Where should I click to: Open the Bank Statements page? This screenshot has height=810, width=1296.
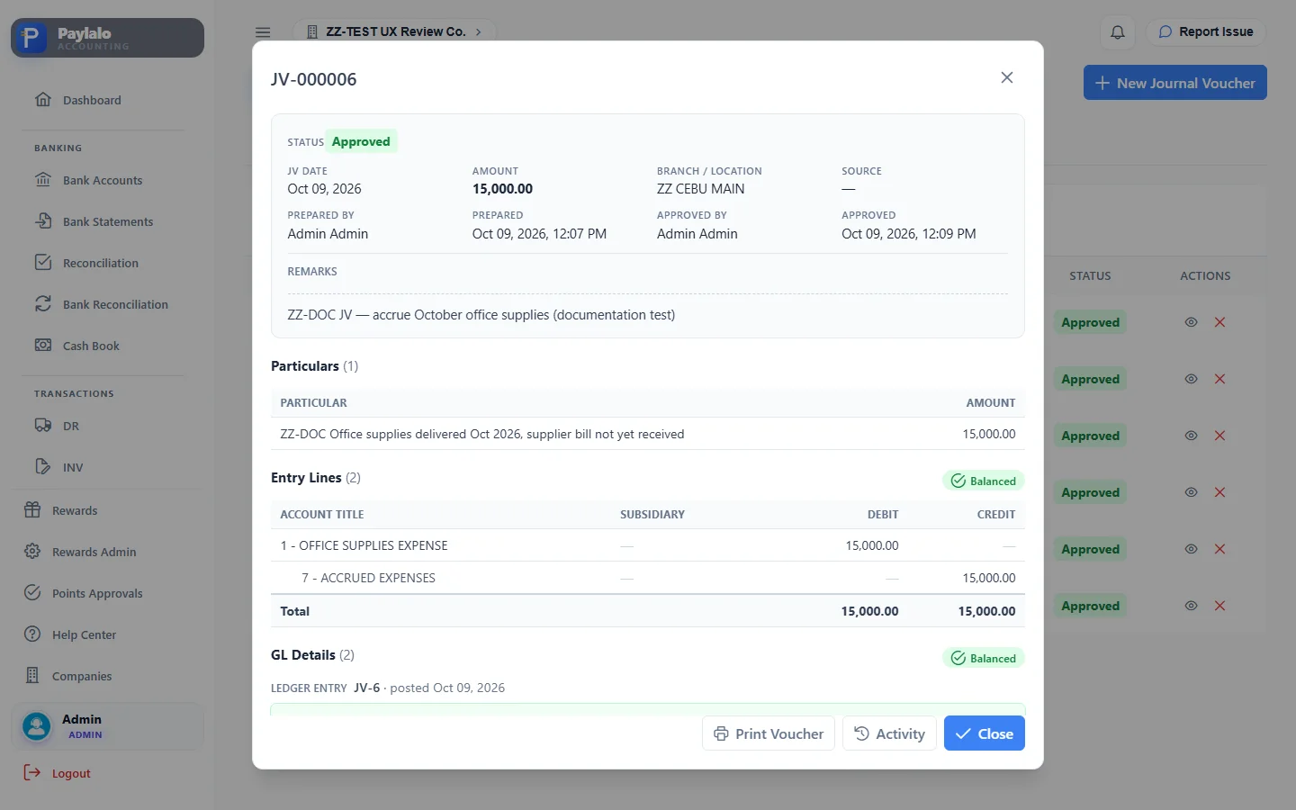107,221
